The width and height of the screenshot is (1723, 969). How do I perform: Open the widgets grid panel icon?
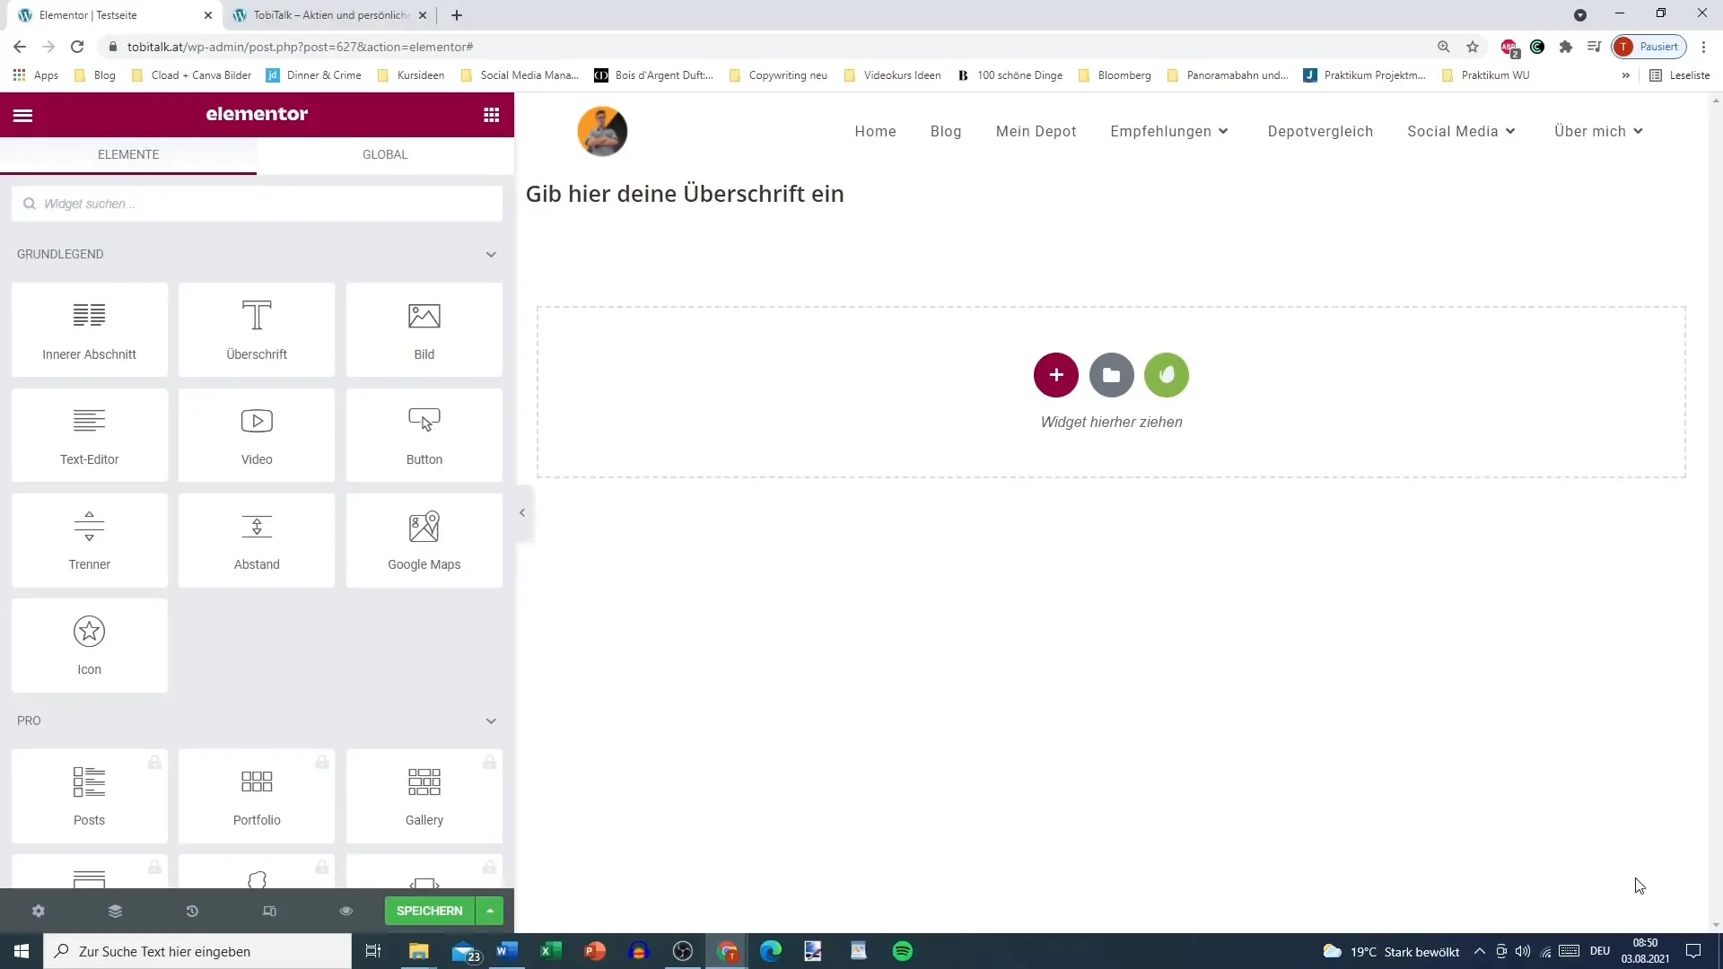(x=491, y=115)
